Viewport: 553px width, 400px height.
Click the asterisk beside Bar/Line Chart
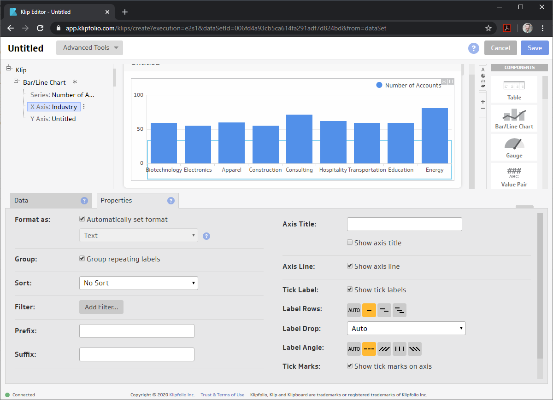pos(75,82)
